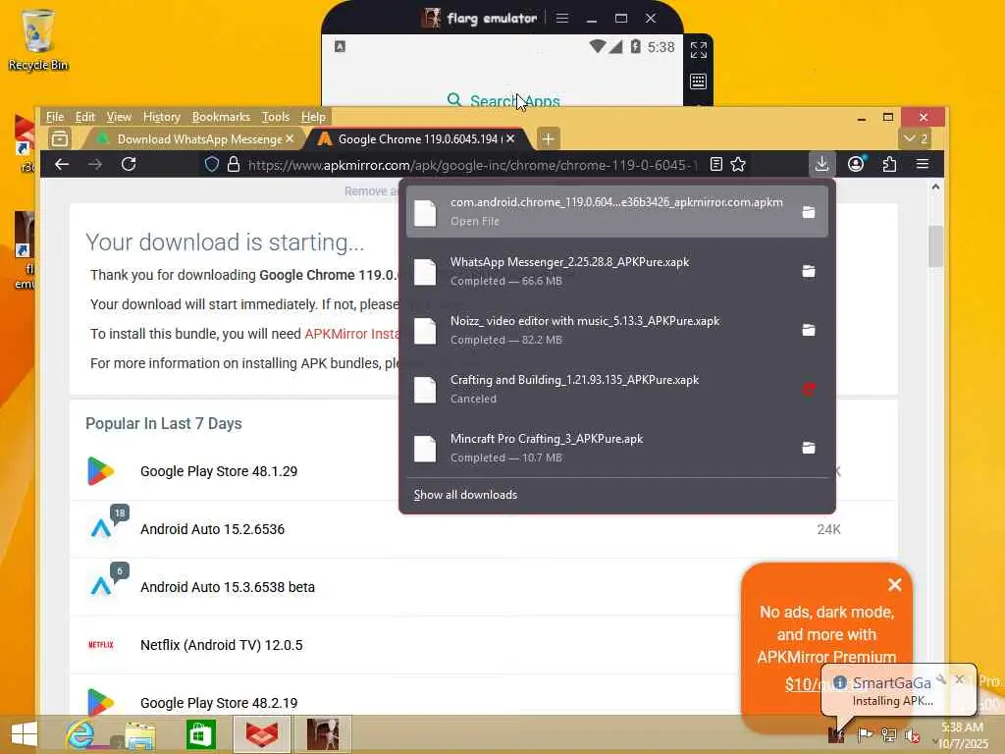Open the History menu
The height and width of the screenshot is (754, 1005).
[x=162, y=117]
